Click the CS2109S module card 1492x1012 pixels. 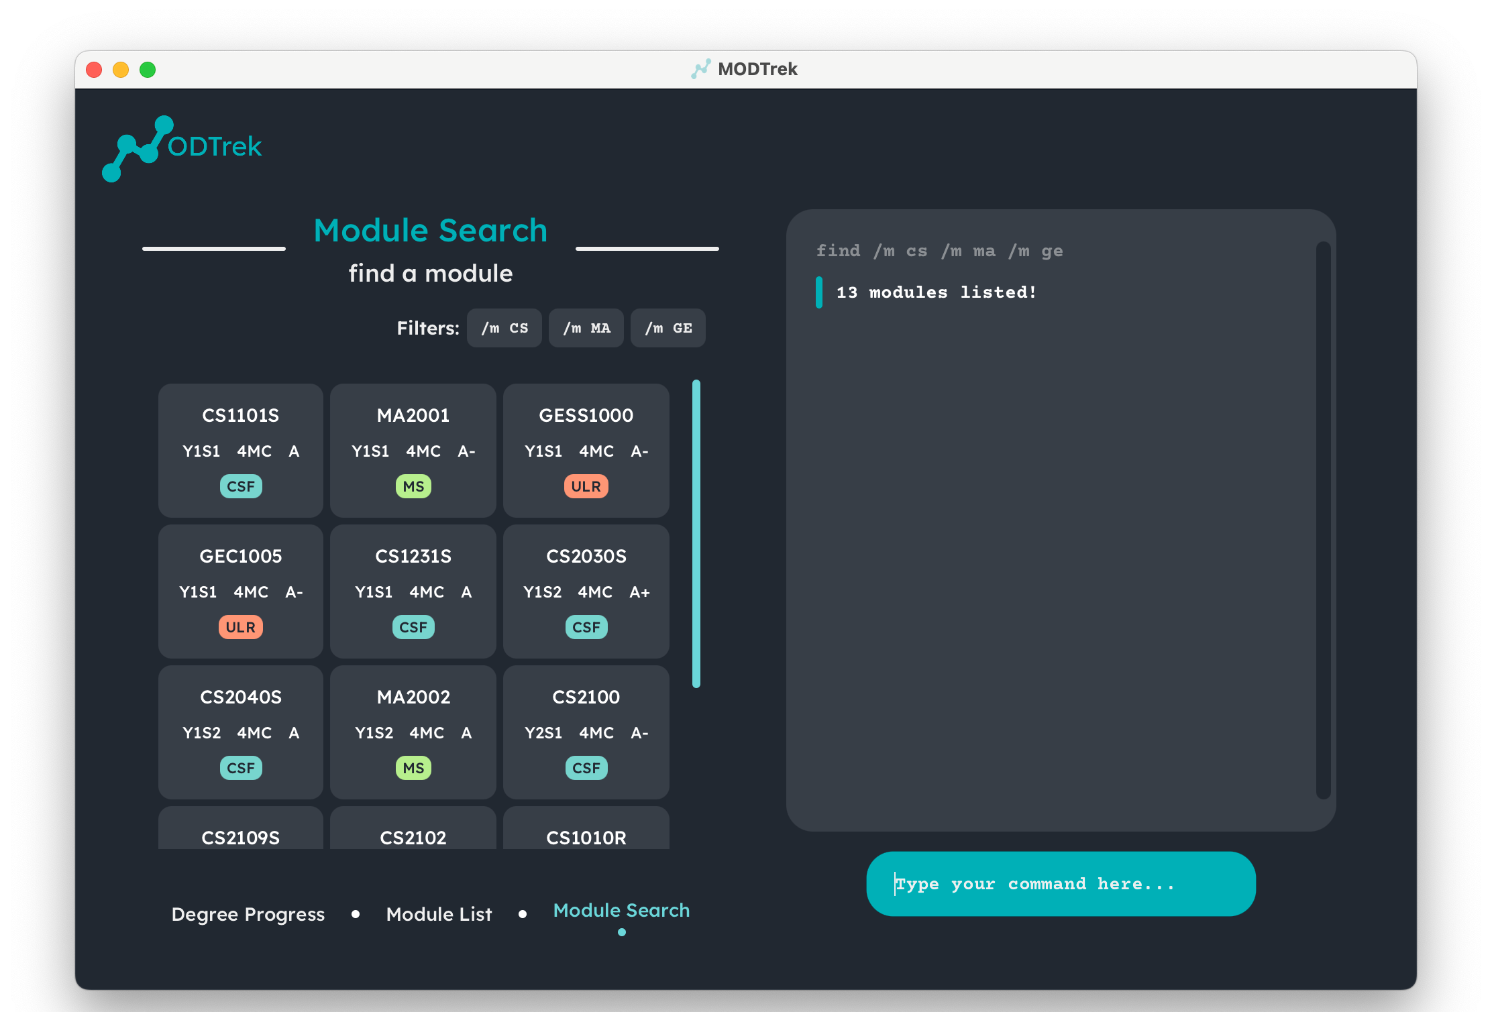(241, 829)
